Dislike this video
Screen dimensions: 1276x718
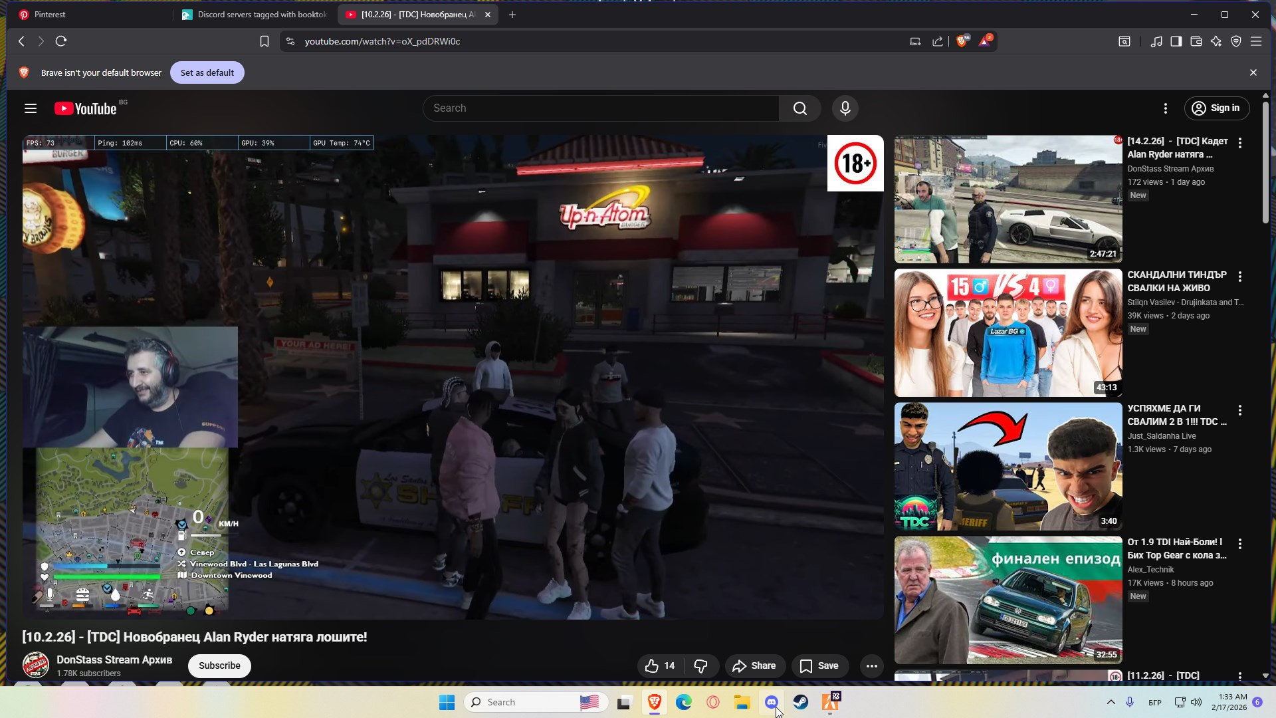[701, 665]
